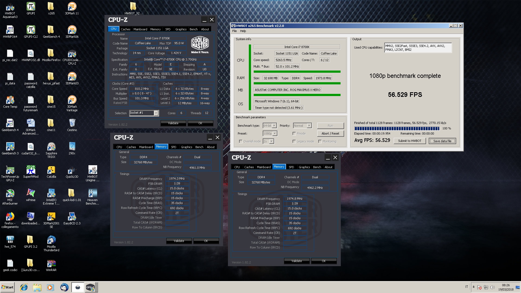The image size is (521, 293).
Task: Open the Priority Normal dropdown
Action: 302,126
